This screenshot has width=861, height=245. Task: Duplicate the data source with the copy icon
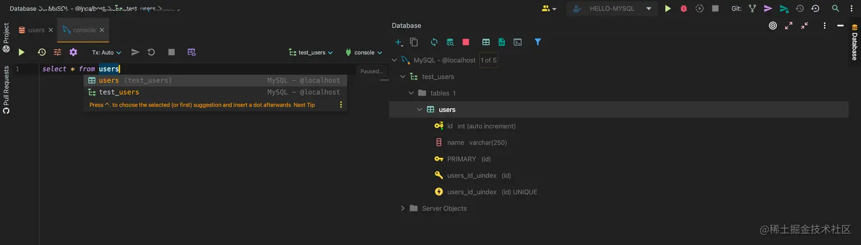414,42
